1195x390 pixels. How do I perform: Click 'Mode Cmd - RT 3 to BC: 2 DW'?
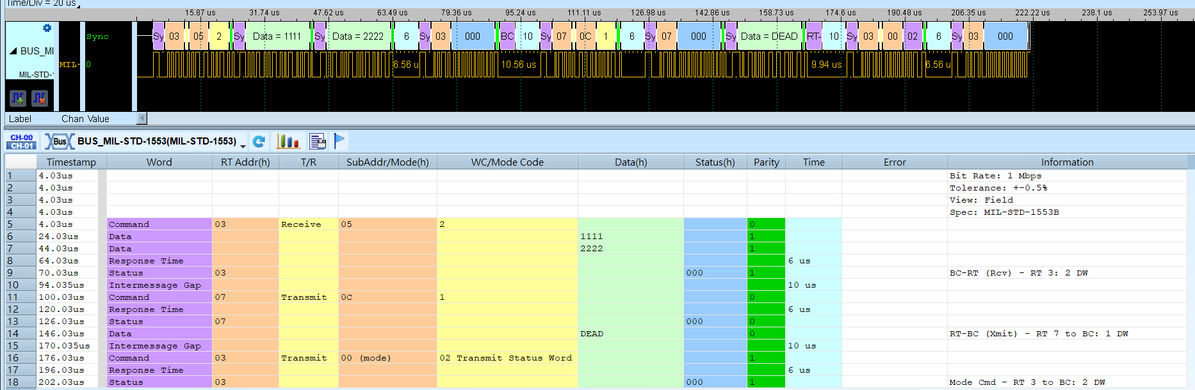pyautogui.click(x=1027, y=382)
